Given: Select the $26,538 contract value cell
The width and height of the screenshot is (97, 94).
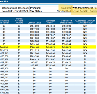Looking at the screenshot, I should pyautogui.click(x=34, y=65).
